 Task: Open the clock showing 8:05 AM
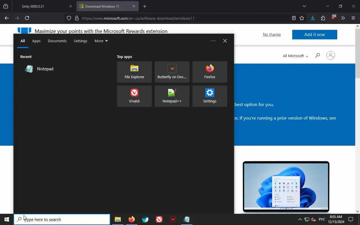click(336, 219)
